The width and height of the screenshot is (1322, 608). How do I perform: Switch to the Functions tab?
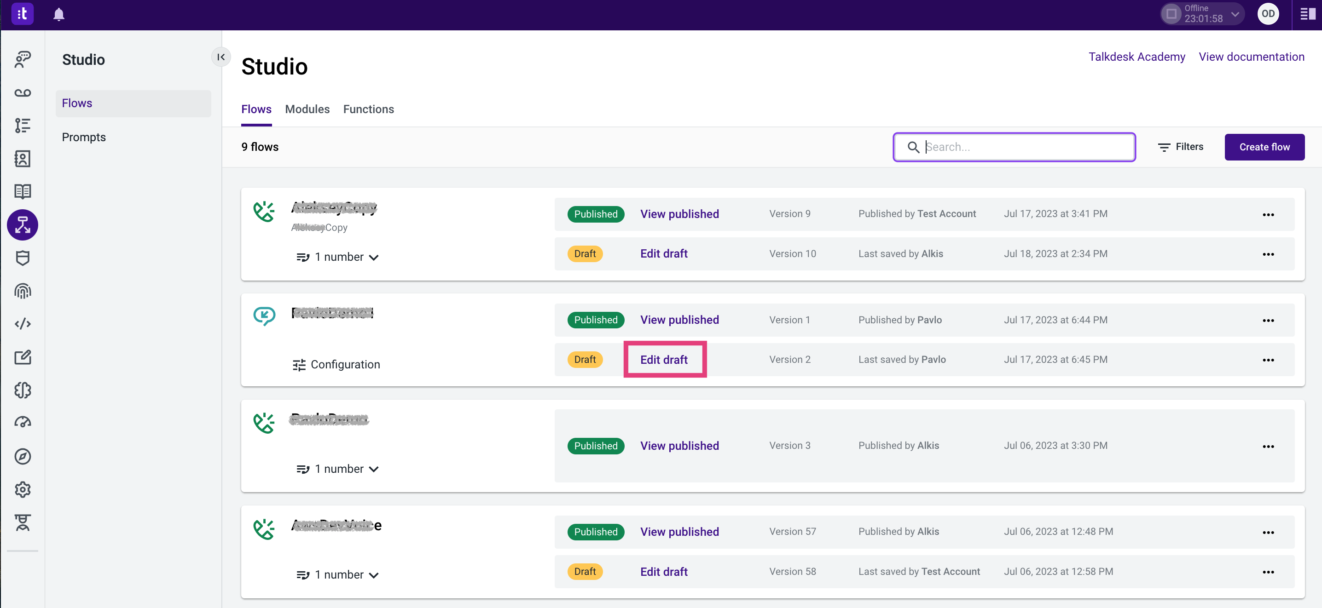368,109
